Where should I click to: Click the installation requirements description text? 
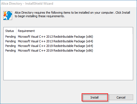coord(72,14)
